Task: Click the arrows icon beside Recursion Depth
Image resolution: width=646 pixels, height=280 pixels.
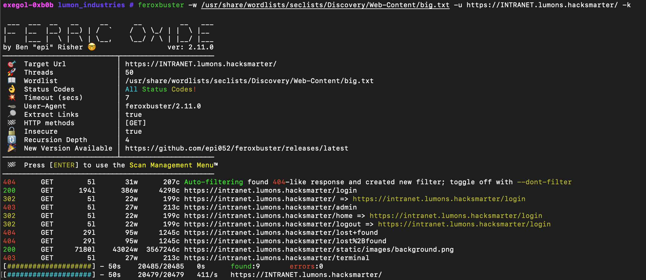Action: 12,140
